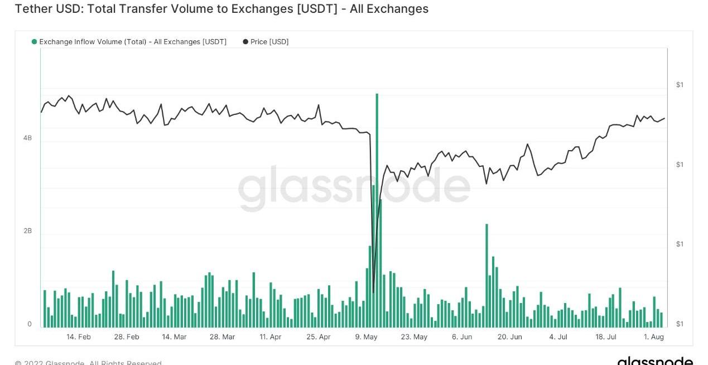
Task: Click the 28. Mar x-axis label
Action: 221,337
